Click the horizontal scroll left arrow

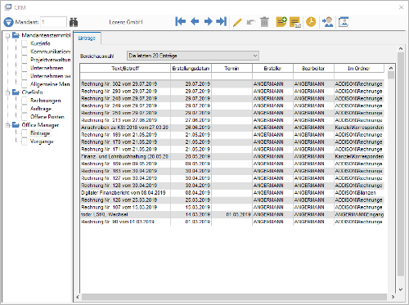click(x=78, y=297)
